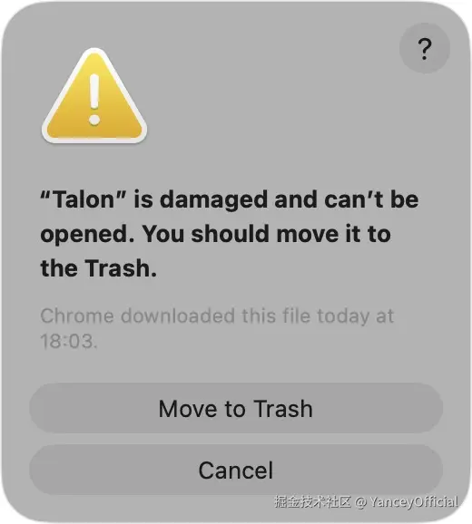Click the @ symbol in the watermark
Screen dimensions: 472x524
360,502
